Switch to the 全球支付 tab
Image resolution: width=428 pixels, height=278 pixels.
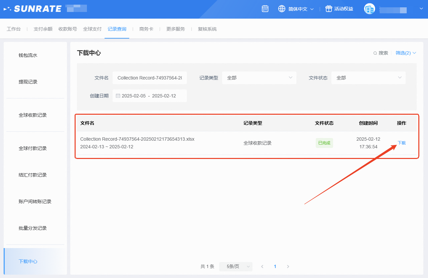pos(92,29)
